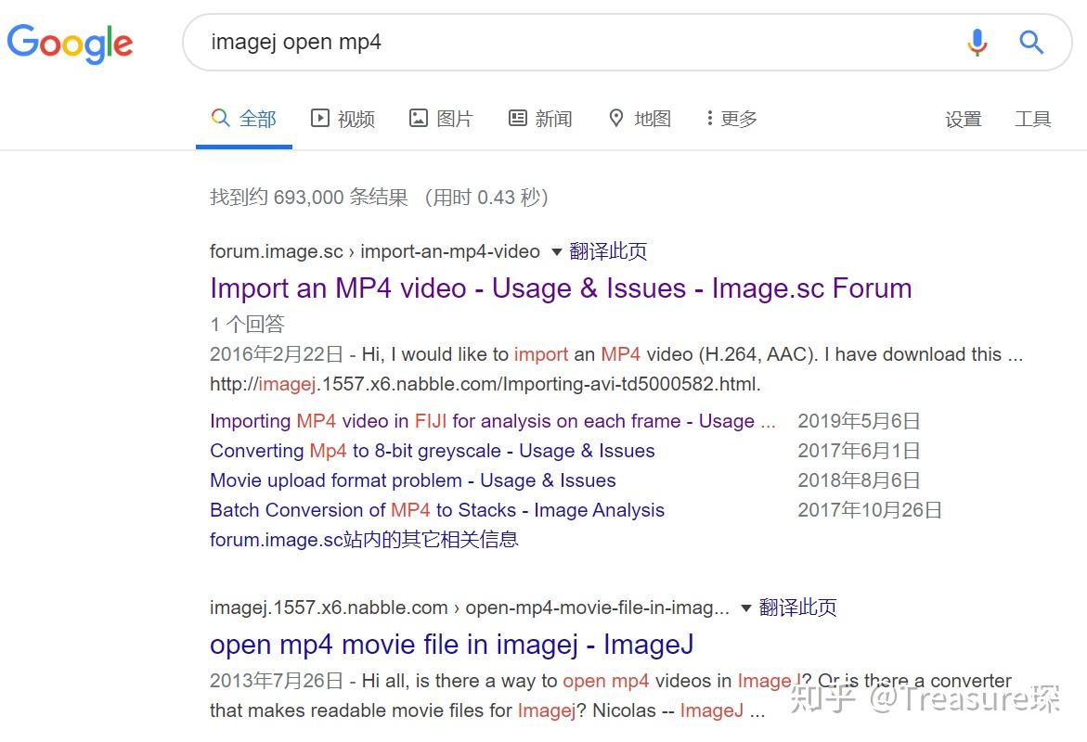Open 图片 (Images) search via its picture icon

click(418, 118)
